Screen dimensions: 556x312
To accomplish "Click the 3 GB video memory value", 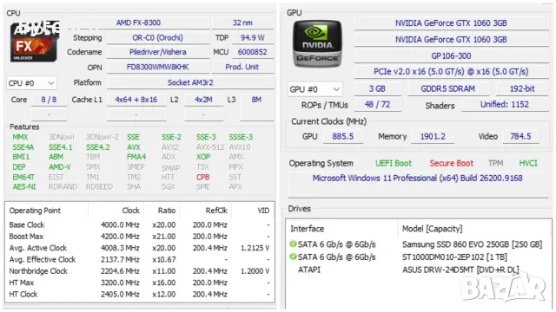I will click(x=378, y=88).
